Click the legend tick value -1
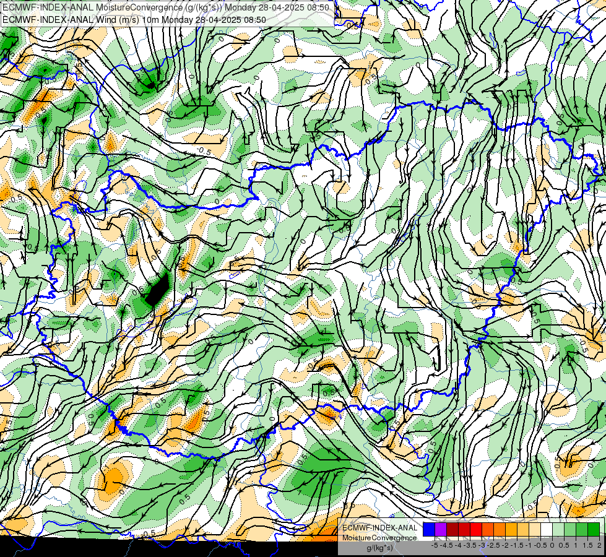606x557 pixels. click(529, 545)
